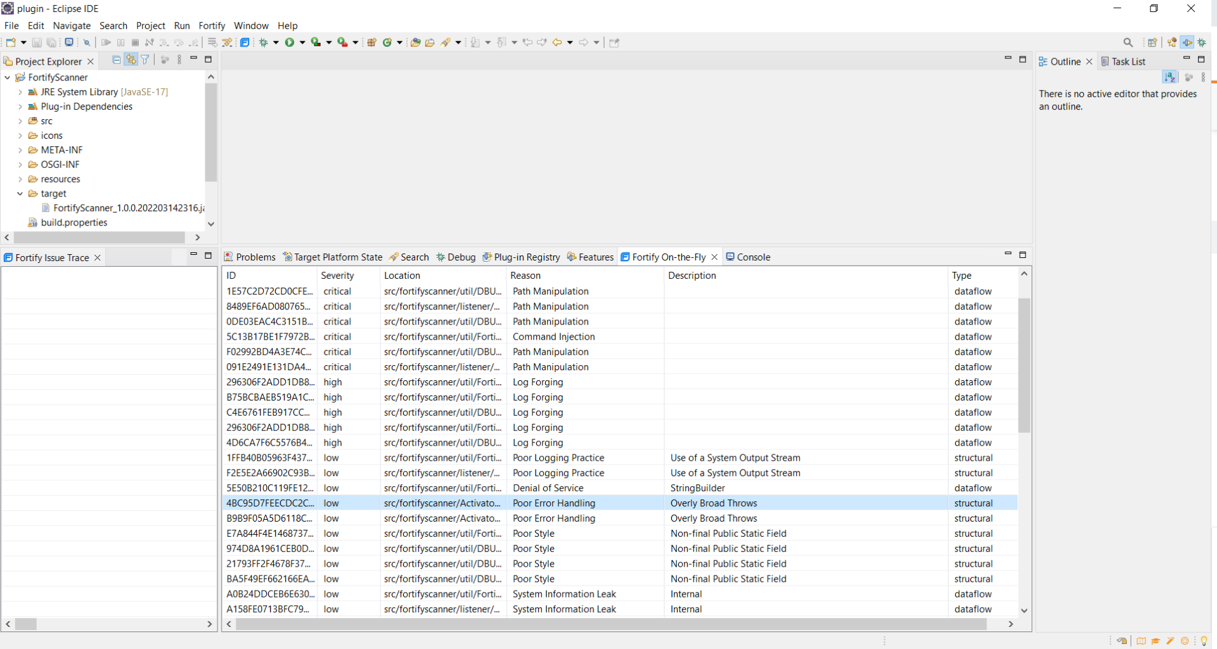Click the blue Fortify scan icon in toolbar
Screen dimensions: 1217x649
245,42
